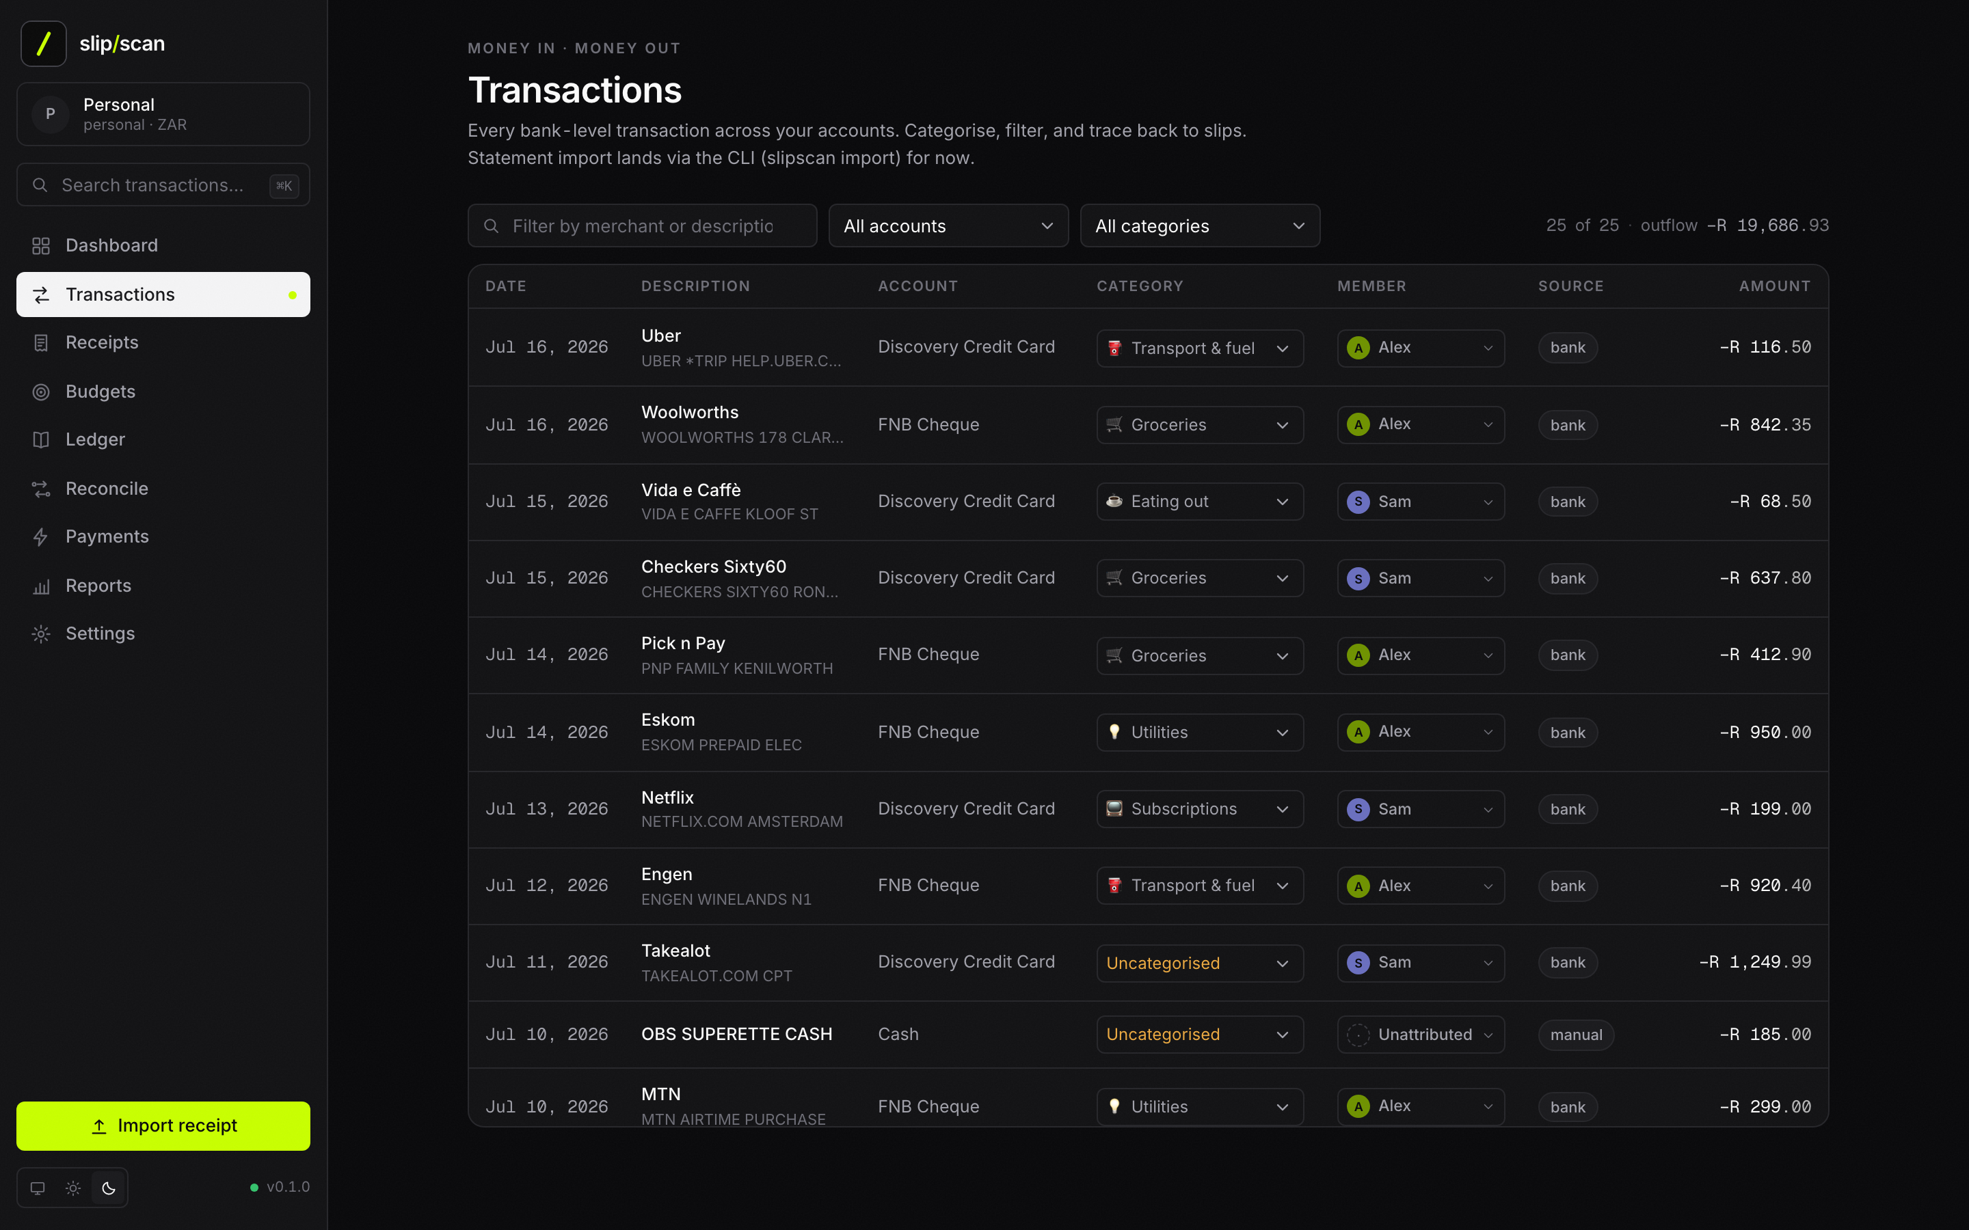Click Alex avatar in the Uber row
The height and width of the screenshot is (1230, 1969).
[x=1358, y=348]
